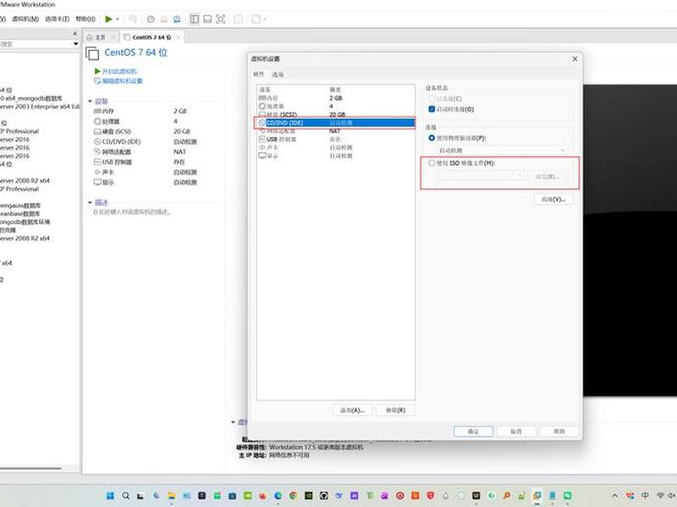Screen dimensions: 677x507
Task: Select the use physical drive (P) radio button
Action: pyautogui.click(x=432, y=138)
